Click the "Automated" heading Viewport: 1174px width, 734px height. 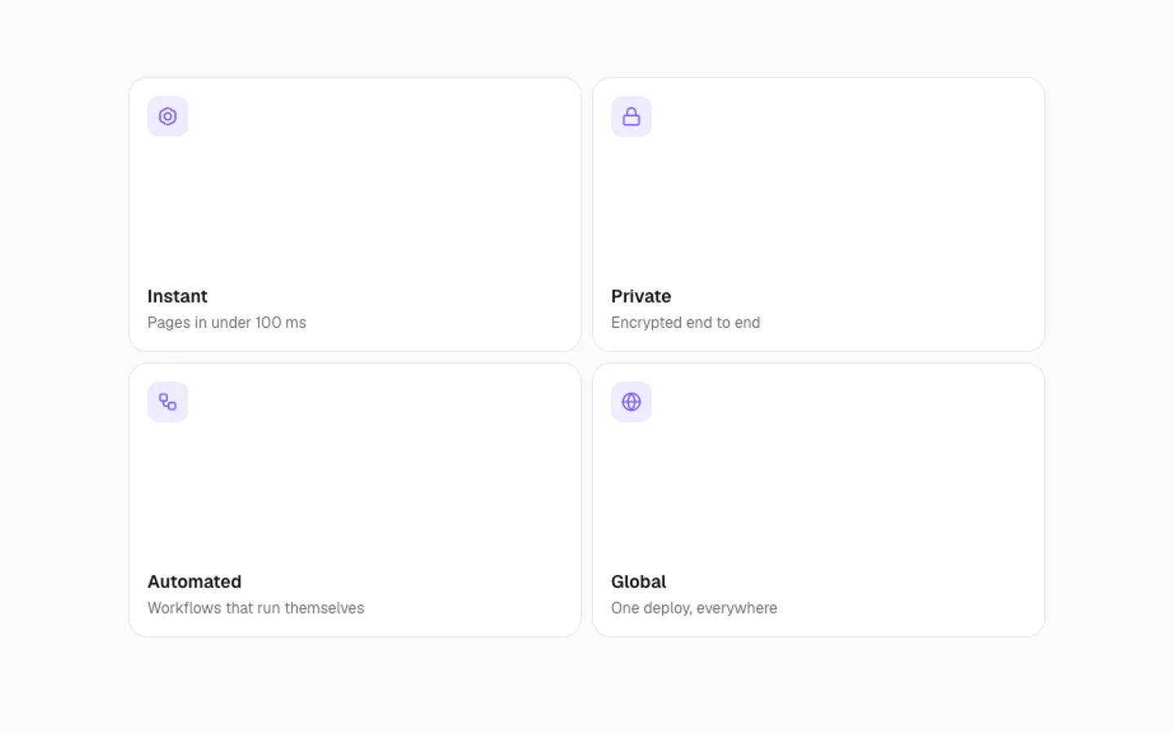pyautogui.click(x=194, y=581)
